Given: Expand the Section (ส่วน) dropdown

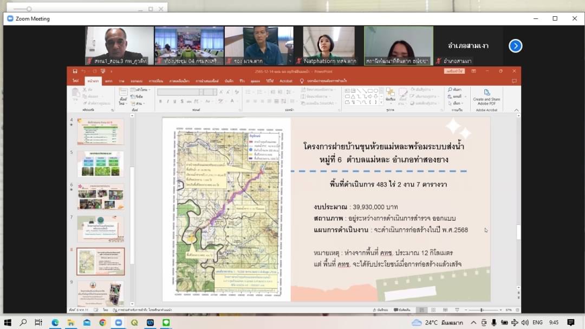Looking at the screenshot, I should 138,104.
